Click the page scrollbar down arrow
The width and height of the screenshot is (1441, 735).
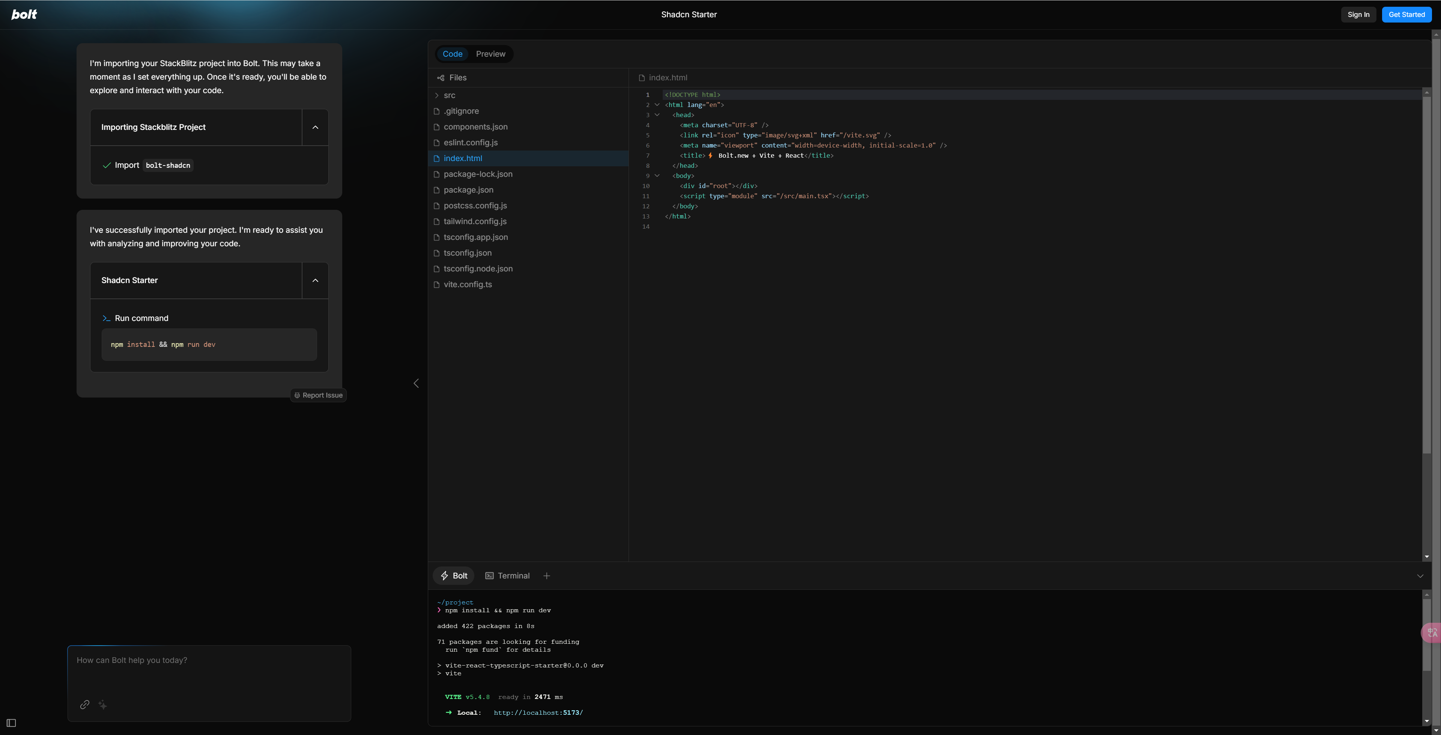1436,730
